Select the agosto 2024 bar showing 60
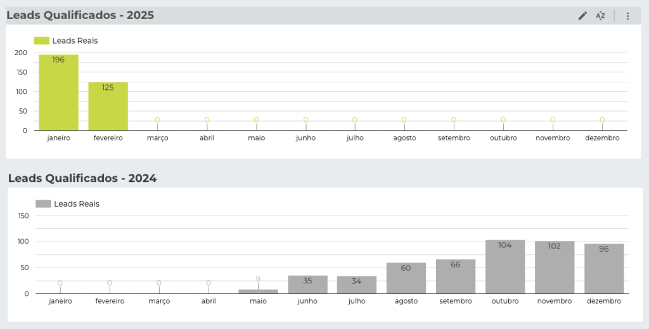649x329 pixels. [406, 278]
